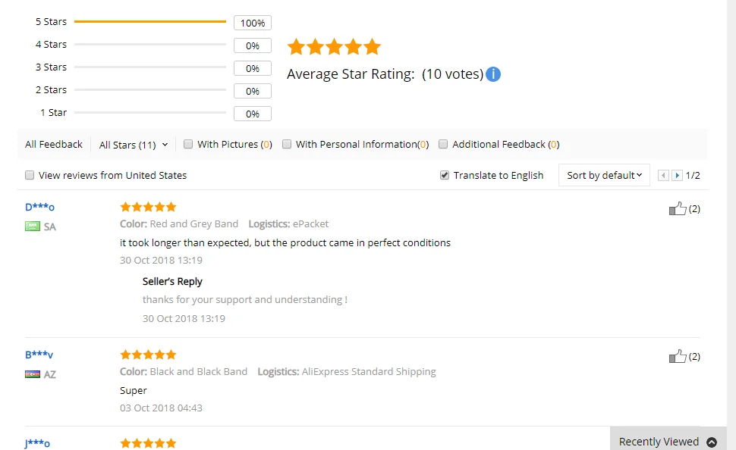Open reviewer B***v's profile link
This screenshot has height=450, width=736.
tap(39, 355)
